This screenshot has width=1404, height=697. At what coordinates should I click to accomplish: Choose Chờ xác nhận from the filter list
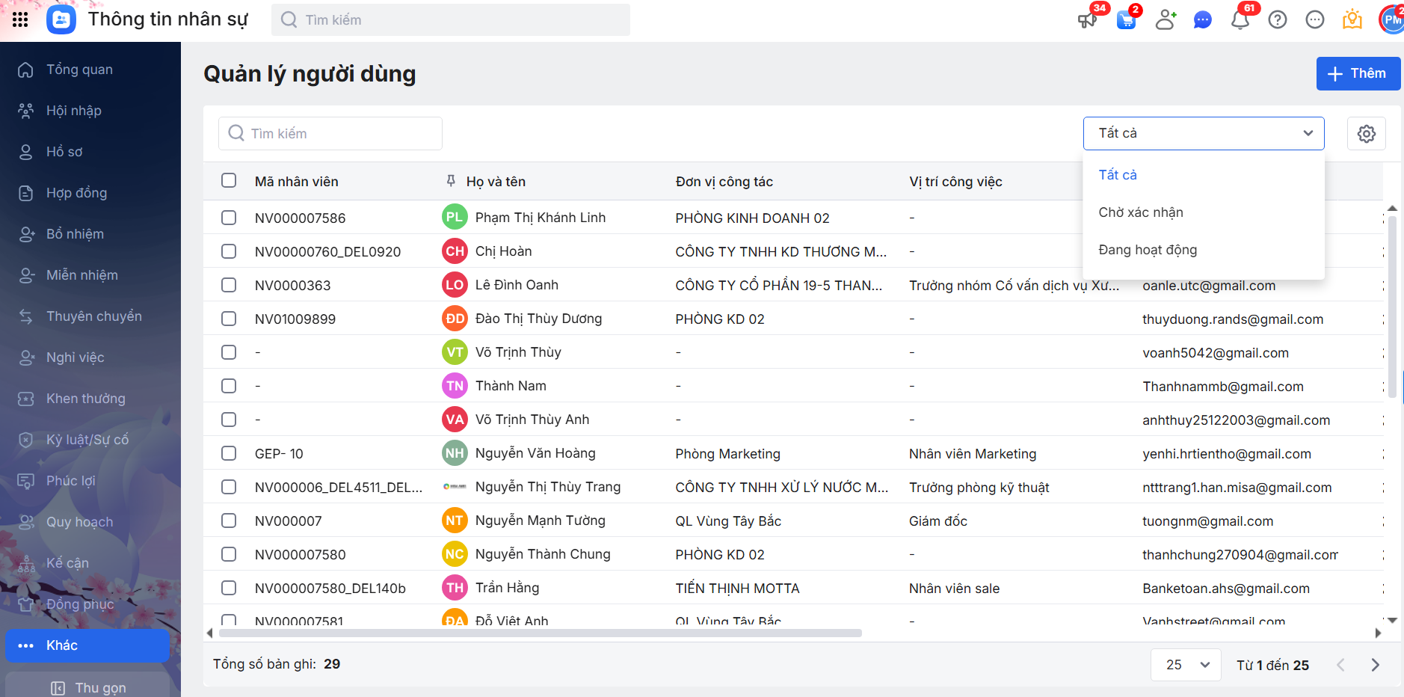point(1140,212)
